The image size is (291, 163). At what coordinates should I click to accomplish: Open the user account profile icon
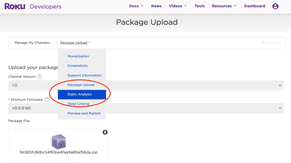[275, 6]
